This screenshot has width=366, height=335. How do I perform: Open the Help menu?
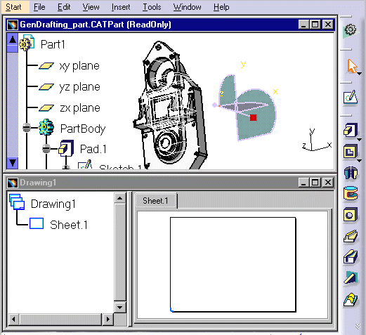click(x=221, y=7)
